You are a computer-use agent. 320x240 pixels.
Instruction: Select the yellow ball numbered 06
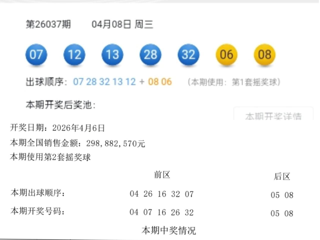(226, 55)
